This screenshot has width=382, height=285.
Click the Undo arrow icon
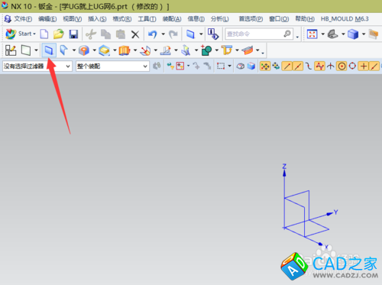click(152, 34)
